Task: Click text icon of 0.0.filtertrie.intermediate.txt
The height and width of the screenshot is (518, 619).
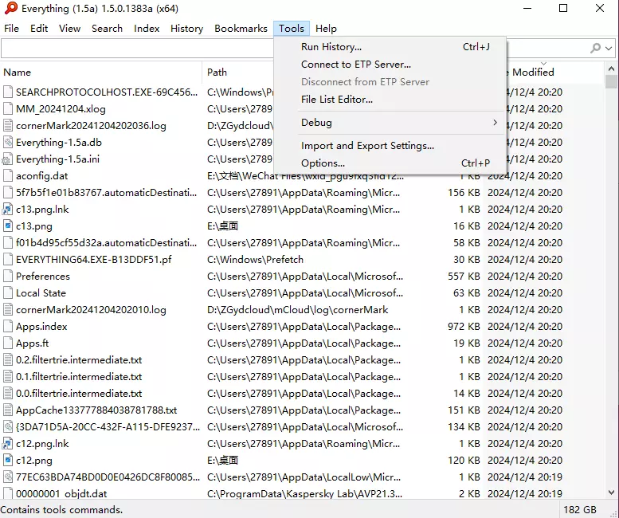Action: [x=7, y=393]
